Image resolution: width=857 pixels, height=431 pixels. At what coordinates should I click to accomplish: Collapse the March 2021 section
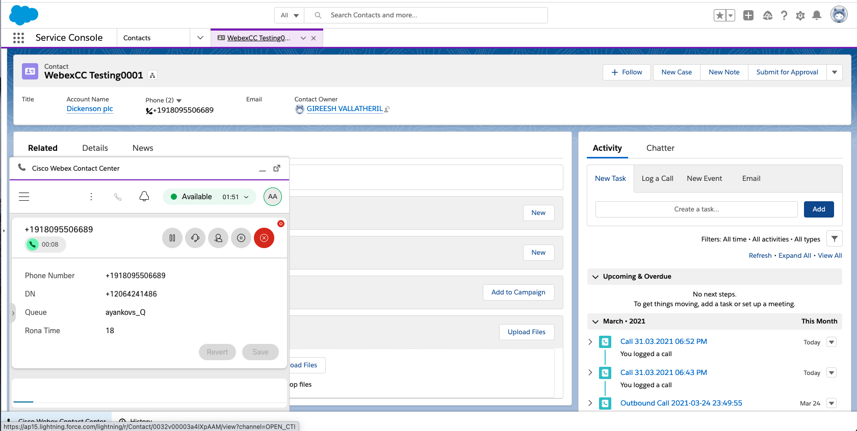(x=595, y=321)
